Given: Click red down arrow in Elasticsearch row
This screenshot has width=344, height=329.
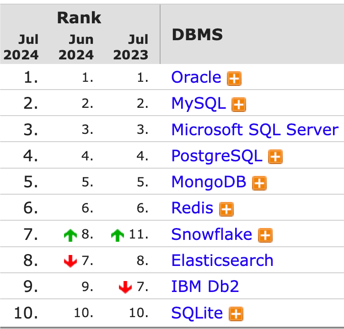Looking at the screenshot, I should pos(70,261).
